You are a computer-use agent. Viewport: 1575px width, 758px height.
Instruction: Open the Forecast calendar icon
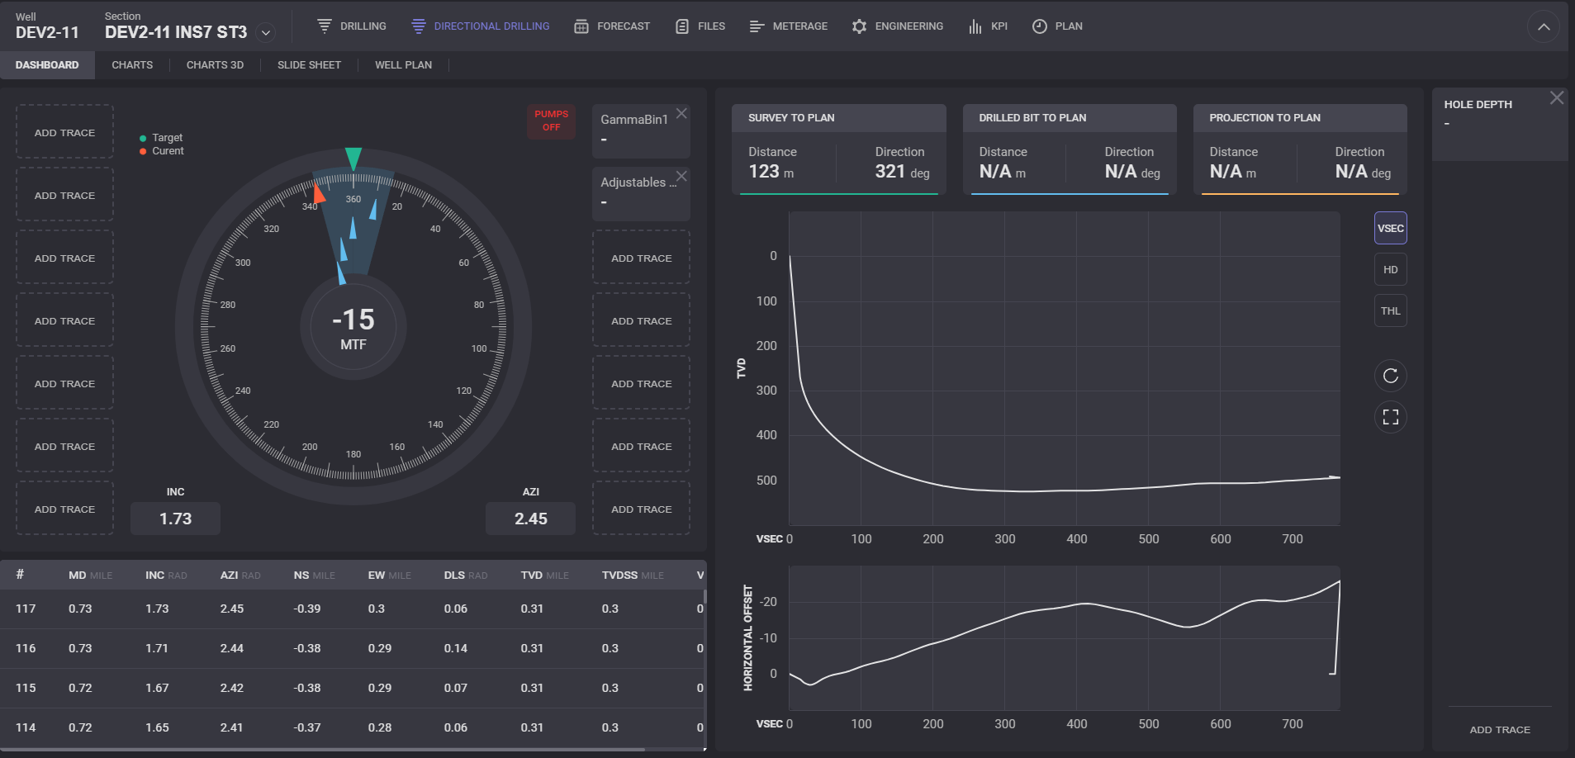581,26
